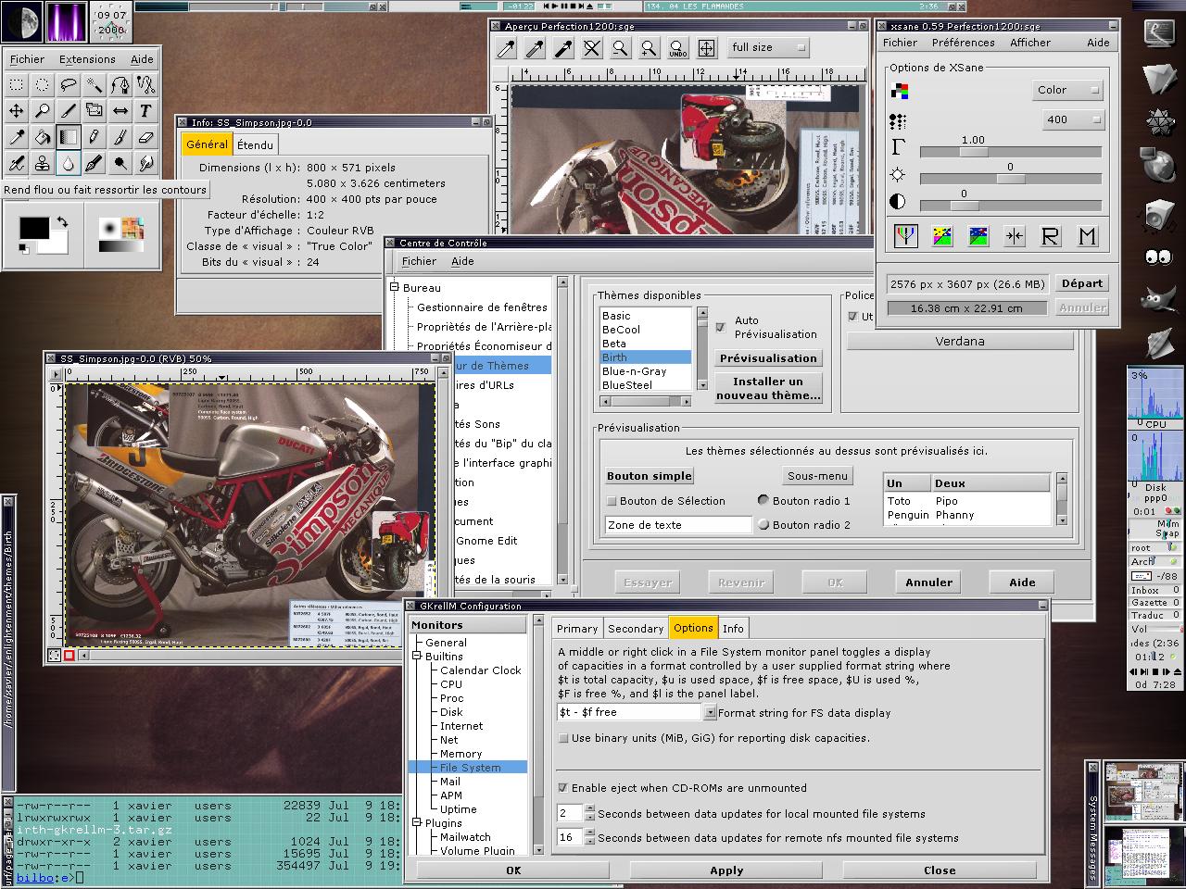Screen dimensions: 1186x889
Task: Open Préférences menu in xsane
Action: point(963,43)
